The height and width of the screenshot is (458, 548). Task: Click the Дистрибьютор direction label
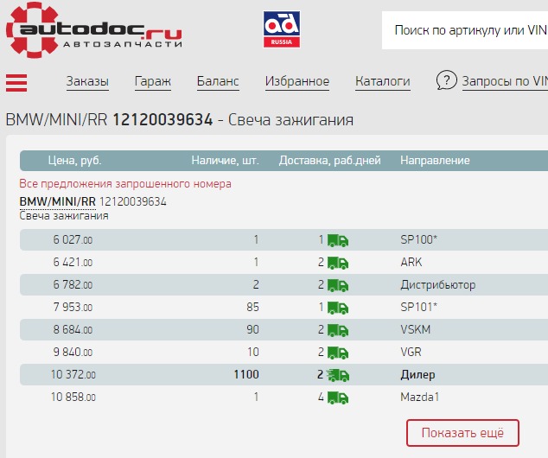[438, 284]
